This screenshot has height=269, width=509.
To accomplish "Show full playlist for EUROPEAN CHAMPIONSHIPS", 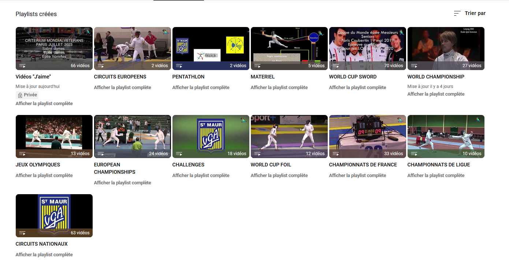I will [123, 183].
